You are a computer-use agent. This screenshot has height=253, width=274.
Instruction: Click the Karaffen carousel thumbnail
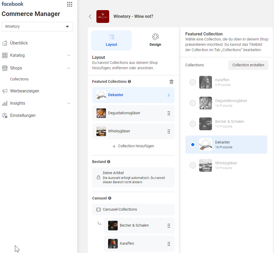(x=113, y=244)
